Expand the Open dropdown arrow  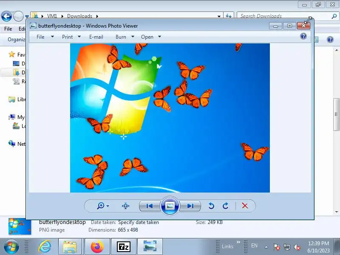point(159,37)
